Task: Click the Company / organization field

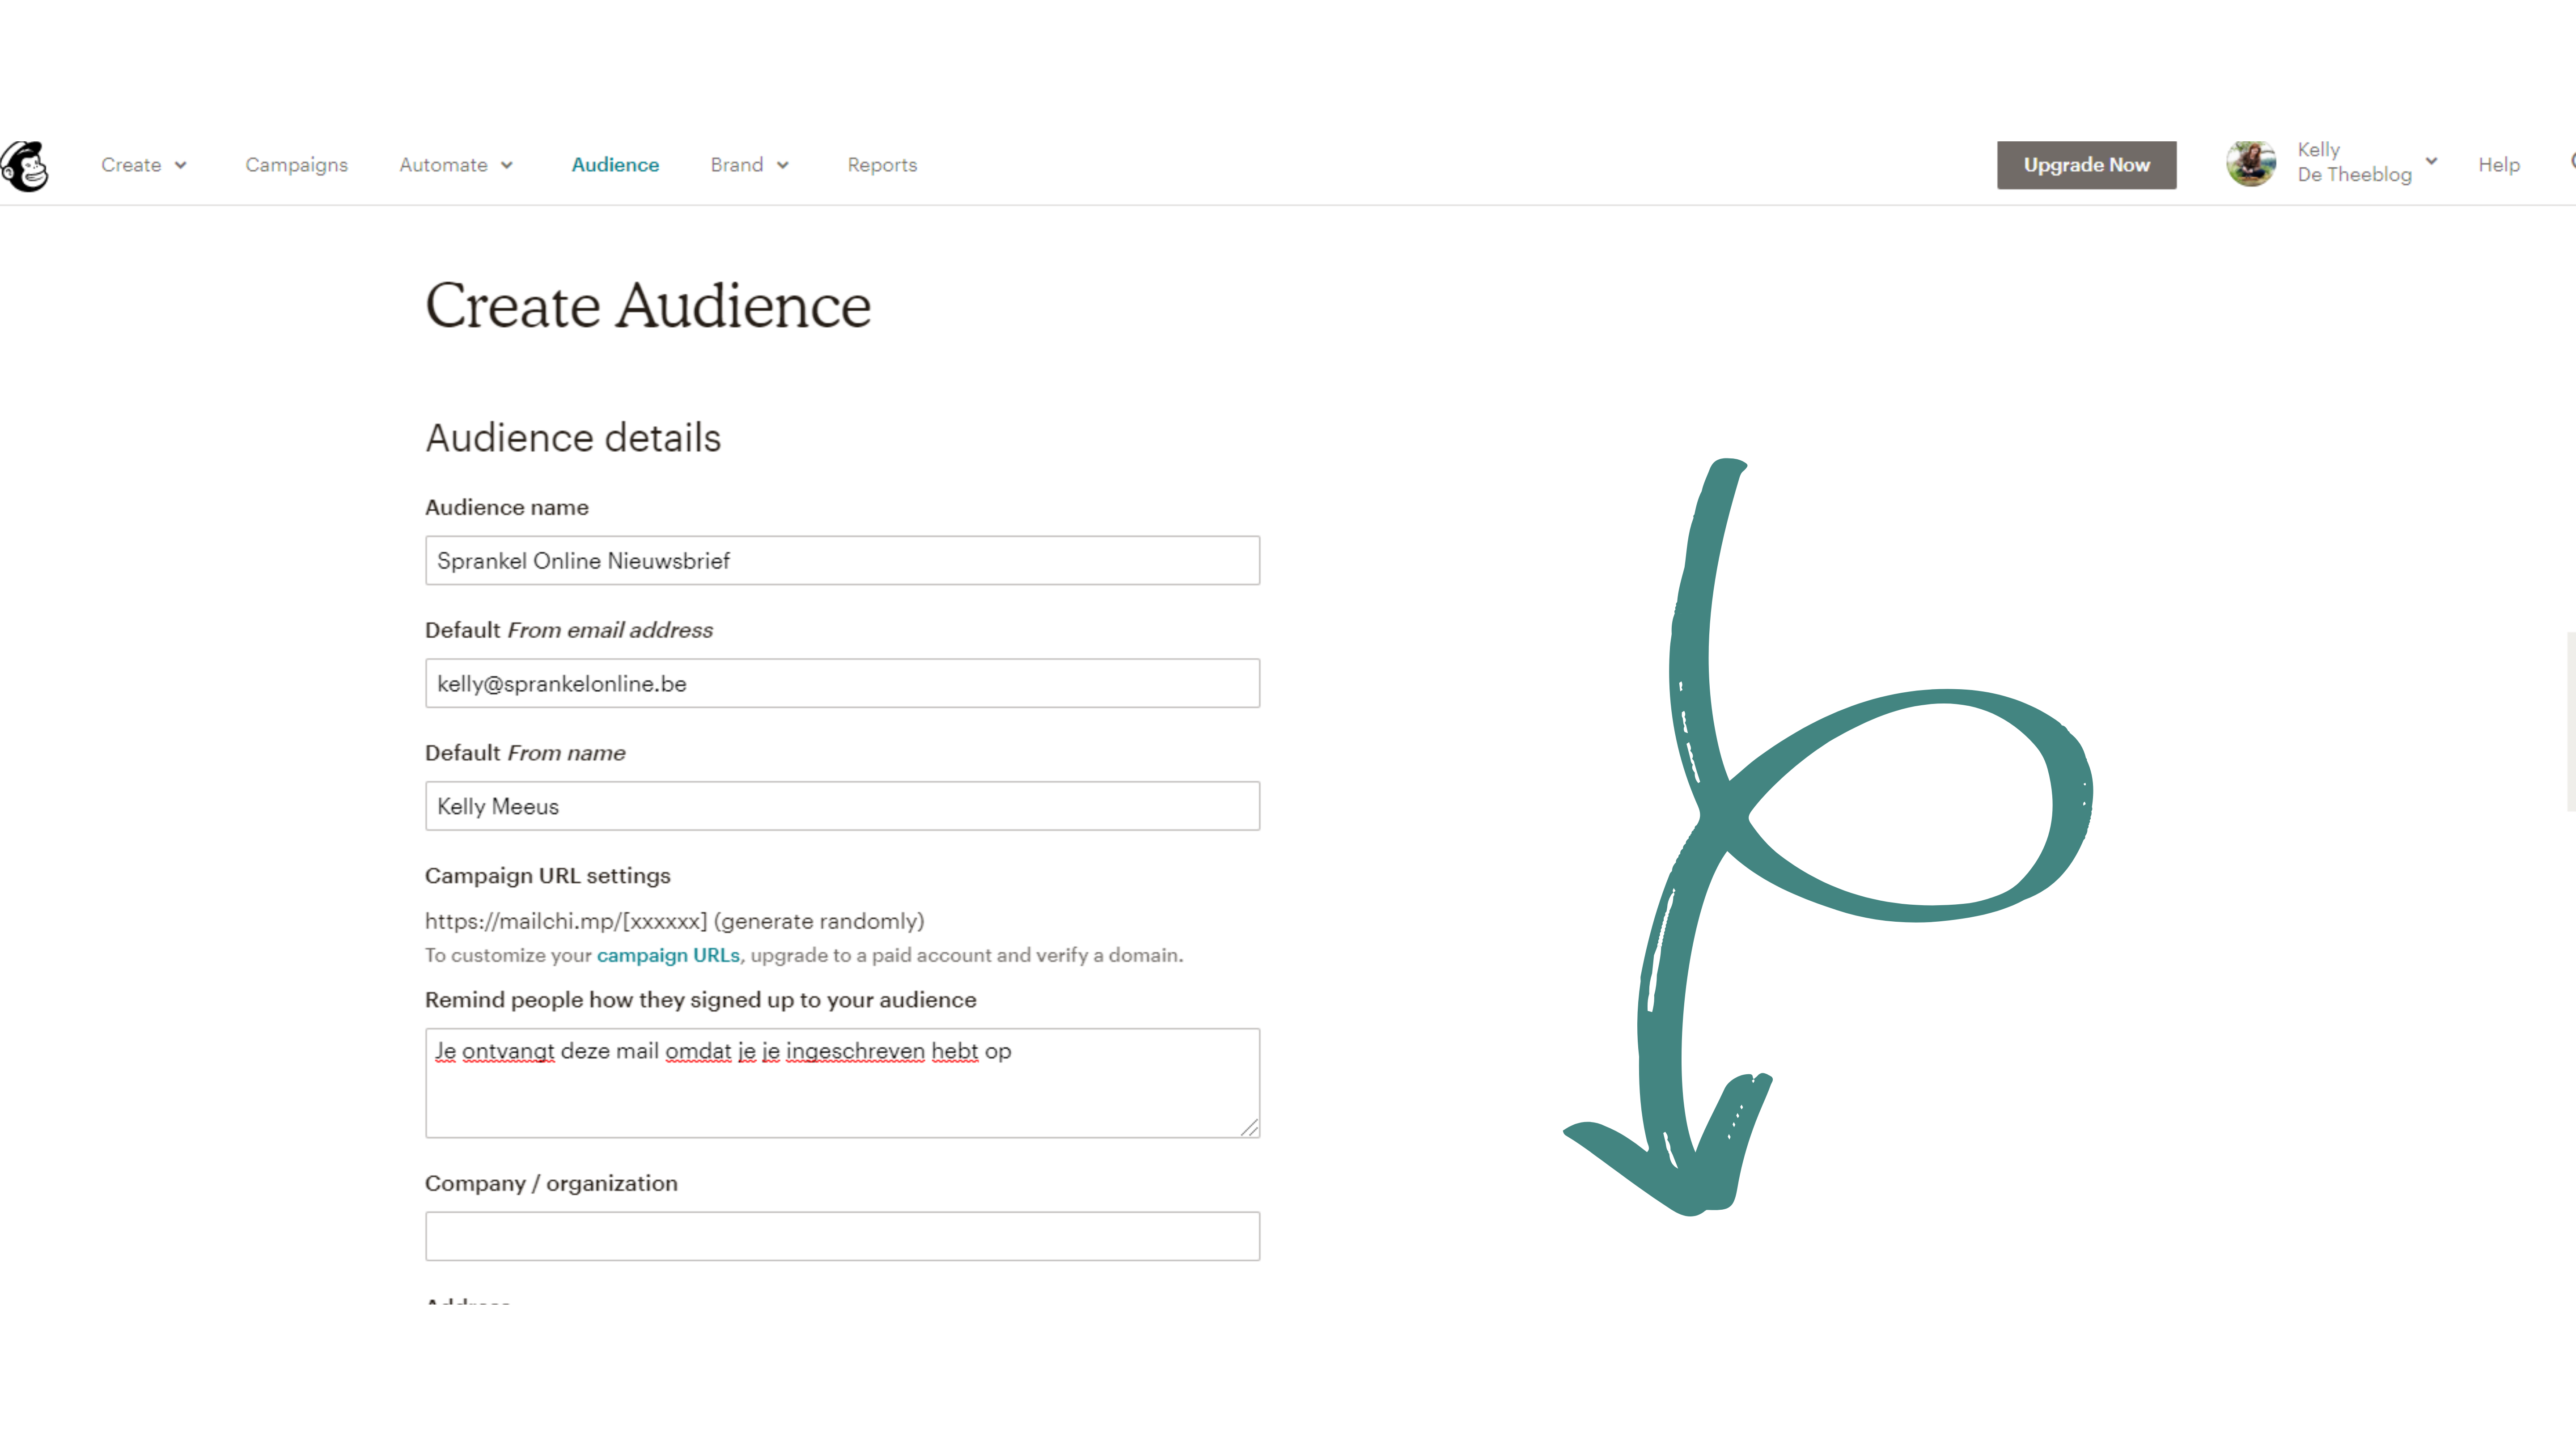Action: 842,1236
